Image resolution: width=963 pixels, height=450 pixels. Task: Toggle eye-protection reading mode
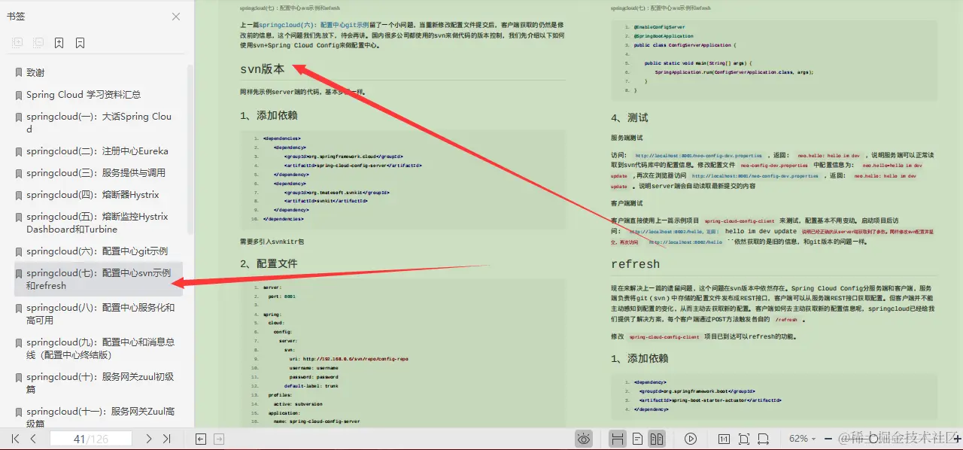(584, 438)
